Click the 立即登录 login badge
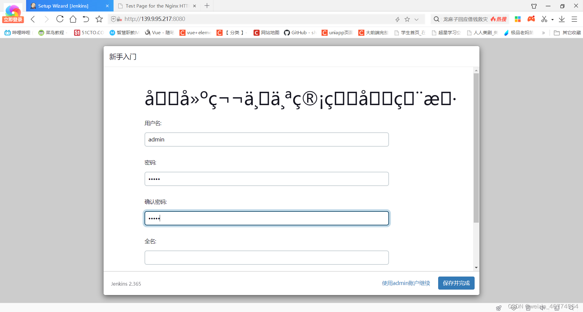Viewport: 583px width, 312px height. (x=13, y=20)
